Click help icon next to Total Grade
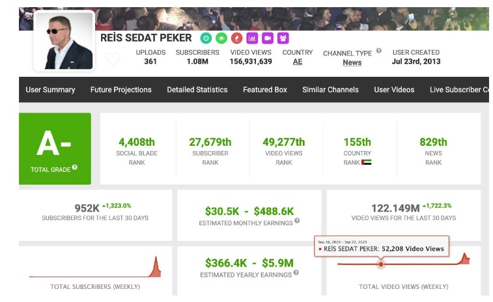493x302 pixels. (x=75, y=168)
